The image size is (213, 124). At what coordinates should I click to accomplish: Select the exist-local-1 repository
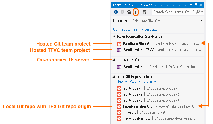133,88
